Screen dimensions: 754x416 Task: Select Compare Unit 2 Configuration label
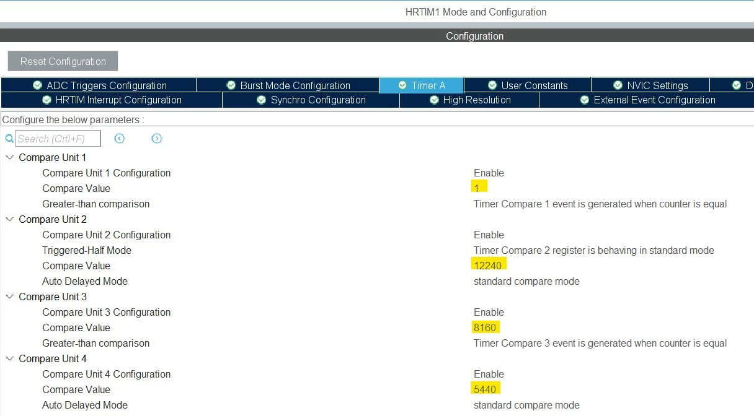[x=106, y=235]
